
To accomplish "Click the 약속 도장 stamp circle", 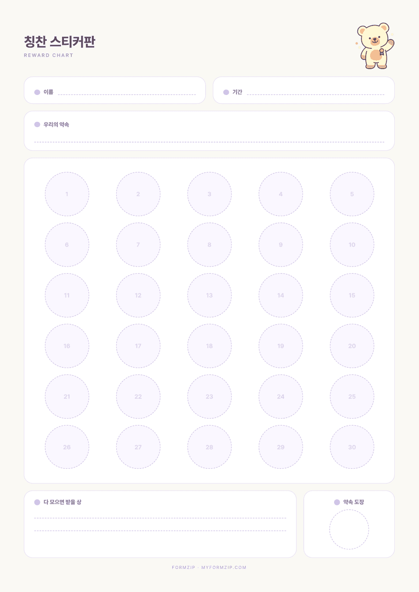I will 349,530.
